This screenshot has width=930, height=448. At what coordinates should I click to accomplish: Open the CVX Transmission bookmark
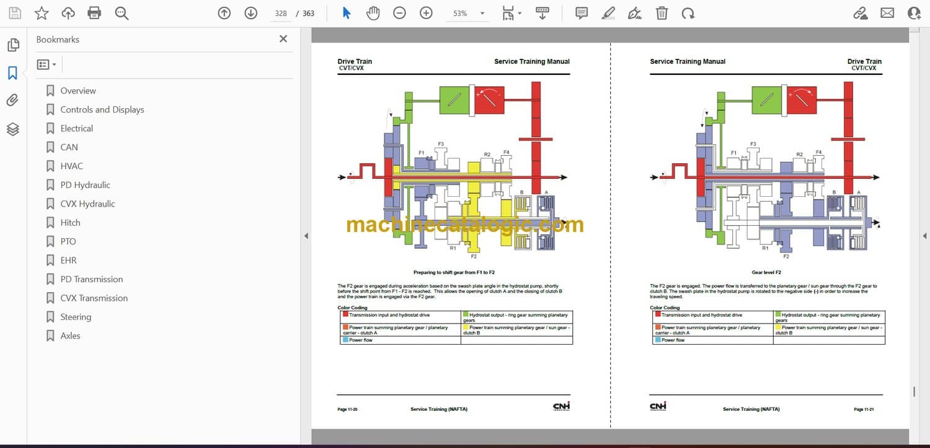[94, 298]
